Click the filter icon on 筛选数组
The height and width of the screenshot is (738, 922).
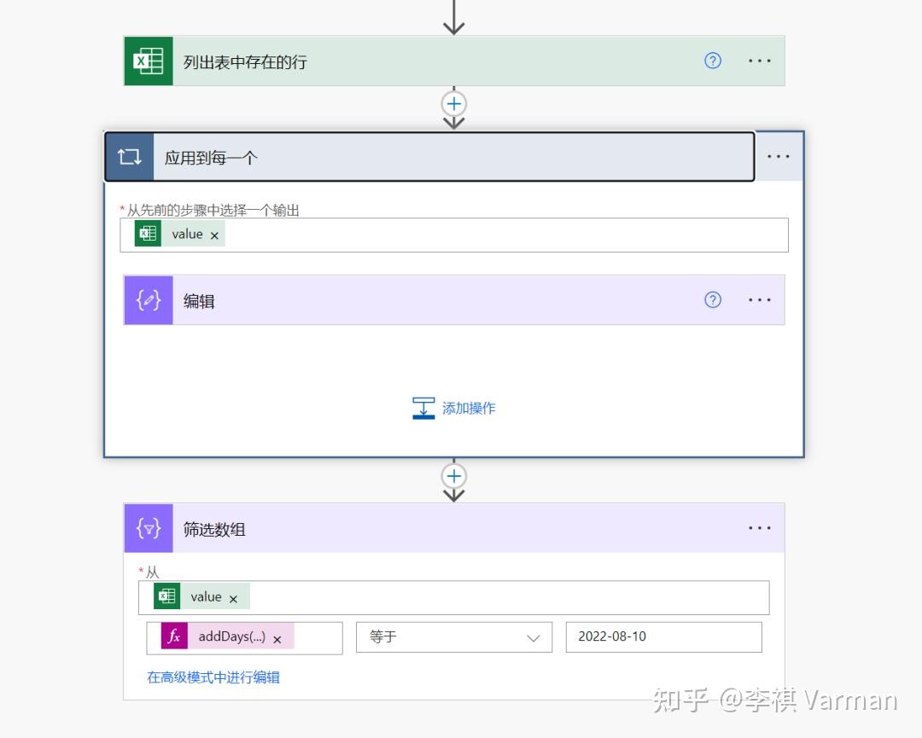click(x=149, y=528)
